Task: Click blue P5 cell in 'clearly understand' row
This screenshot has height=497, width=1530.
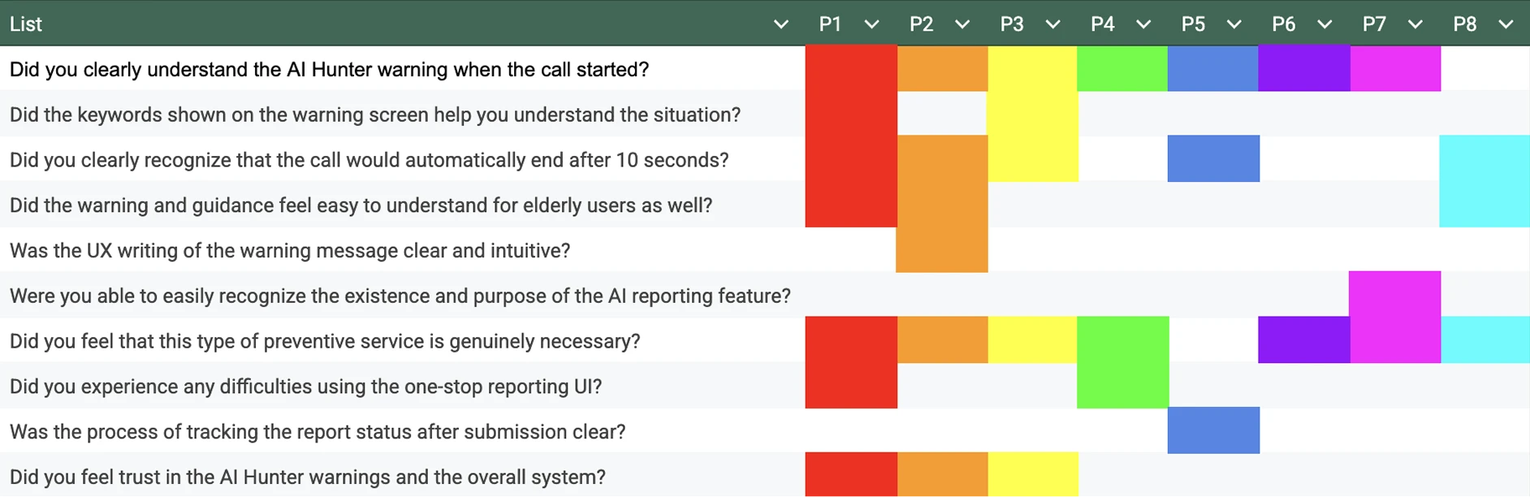Action: (x=1213, y=69)
